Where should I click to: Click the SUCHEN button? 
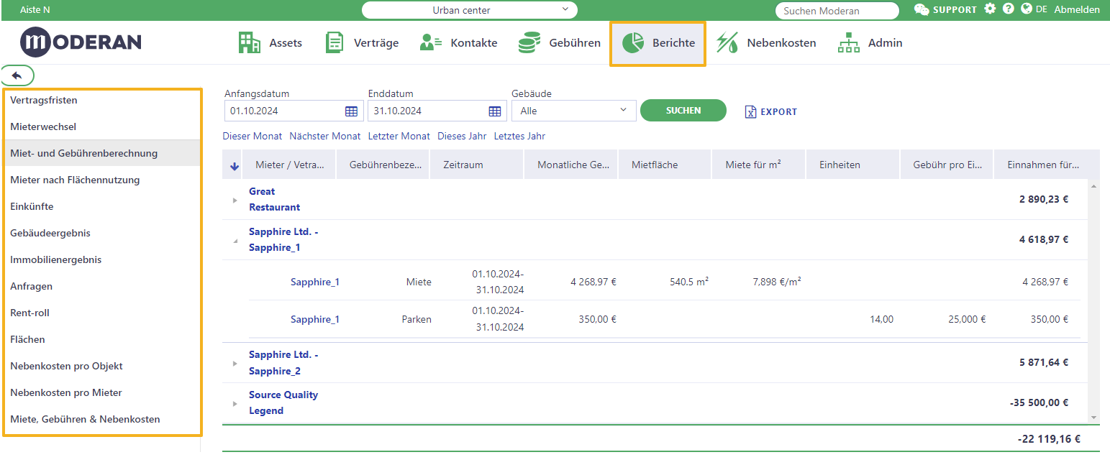point(683,111)
